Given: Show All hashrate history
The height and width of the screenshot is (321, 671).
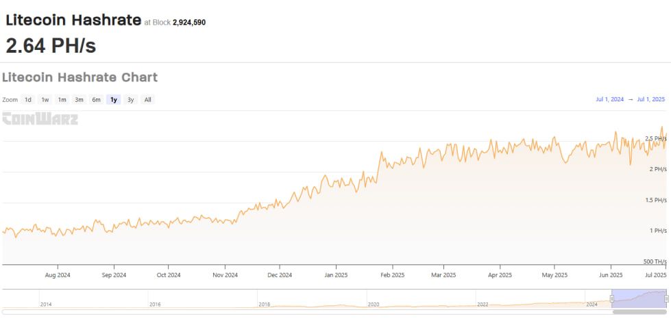Looking at the screenshot, I should tap(147, 100).
